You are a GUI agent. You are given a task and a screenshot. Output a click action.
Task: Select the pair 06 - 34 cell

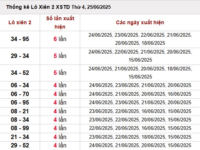20,85
